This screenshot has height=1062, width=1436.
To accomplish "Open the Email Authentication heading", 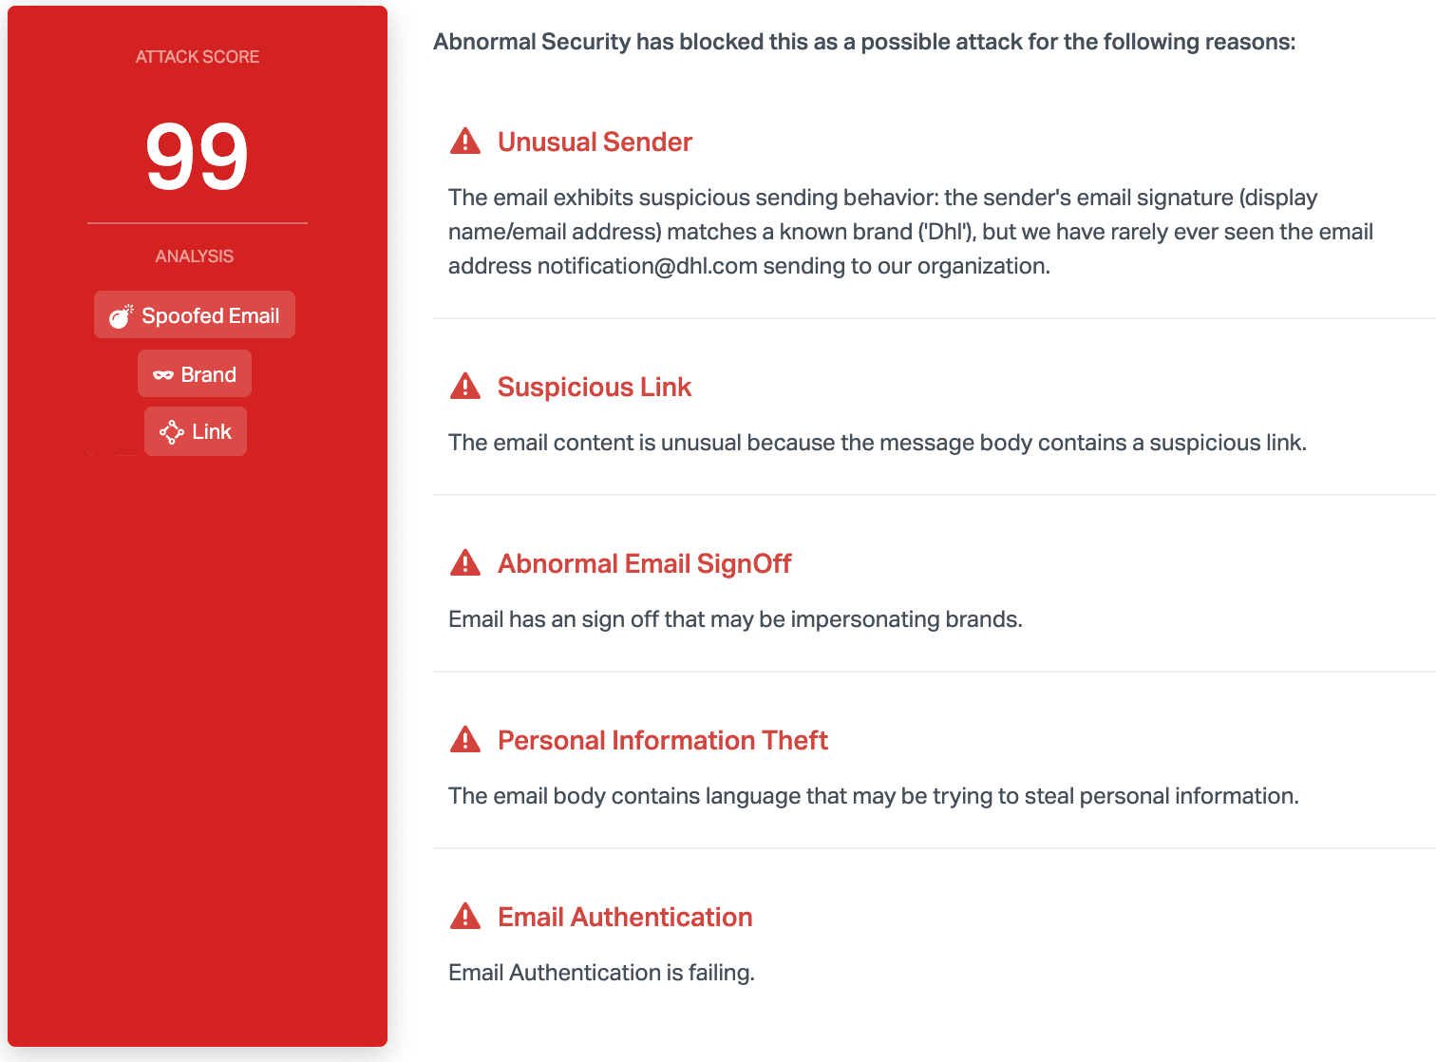I will point(625,917).
